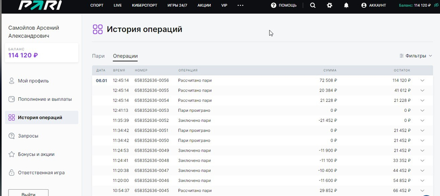This screenshot has height=196, width=440.
Task: Click operation number 658352636-0045
Action: pos(152,191)
